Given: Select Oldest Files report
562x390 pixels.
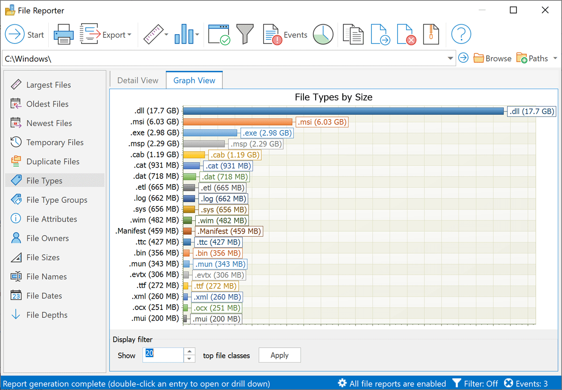Looking at the screenshot, I should click(54, 104).
